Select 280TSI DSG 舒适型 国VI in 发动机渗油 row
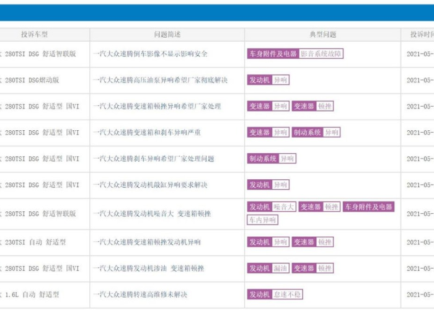434x310 pixels. coord(42,268)
